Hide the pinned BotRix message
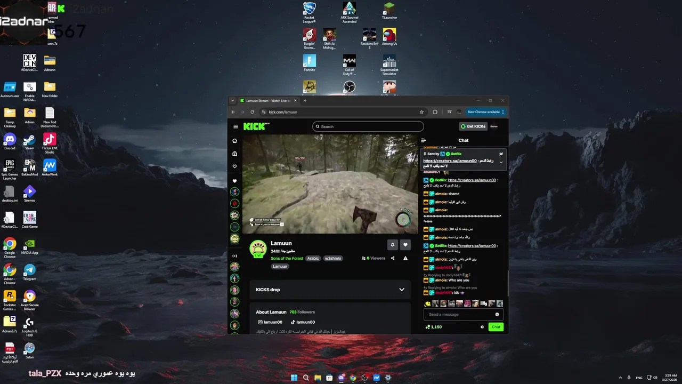 coord(501,154)
